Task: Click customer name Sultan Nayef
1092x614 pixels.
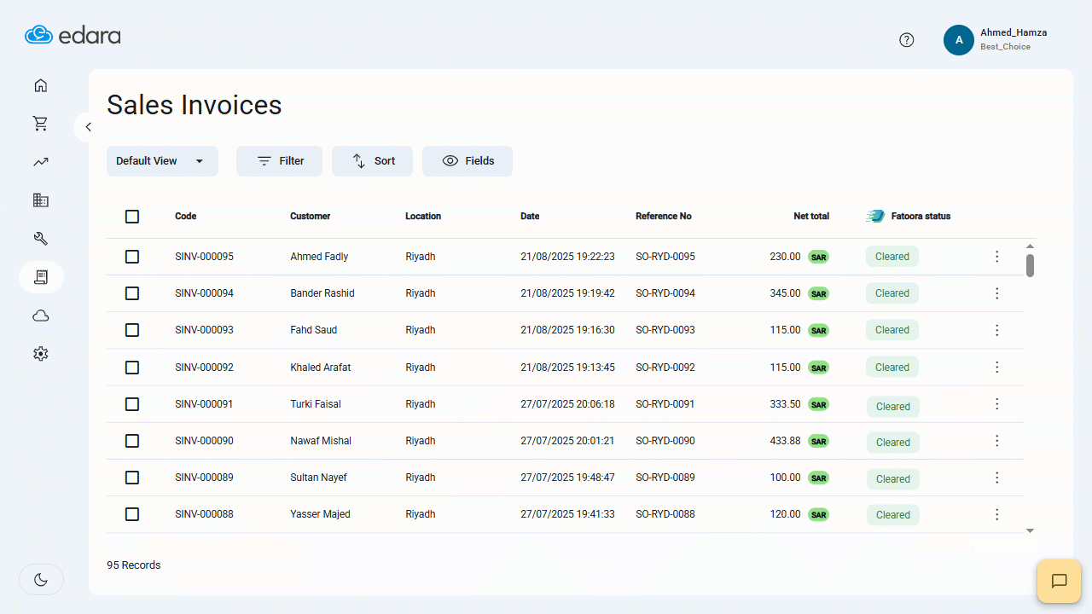Action: click(318, 478)
